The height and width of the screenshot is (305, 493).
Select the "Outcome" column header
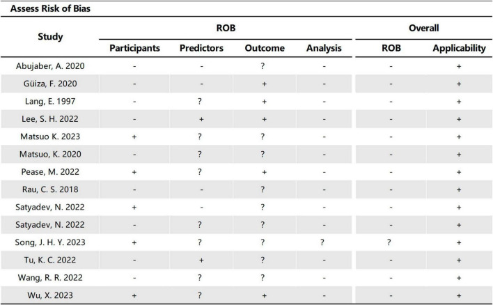263,49
